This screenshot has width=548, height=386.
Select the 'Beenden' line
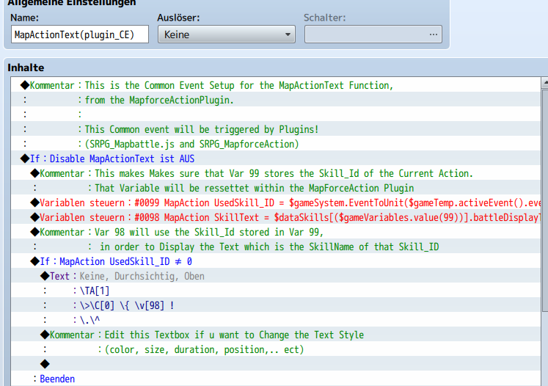[276, 379]
